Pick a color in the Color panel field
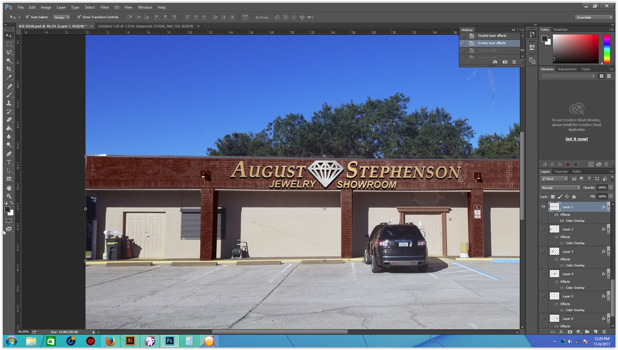The height and width of the screenshot is (350, 618). (576, 49)
